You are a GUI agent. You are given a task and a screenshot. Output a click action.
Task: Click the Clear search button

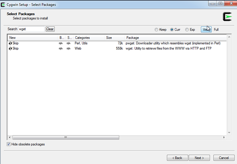50,29
